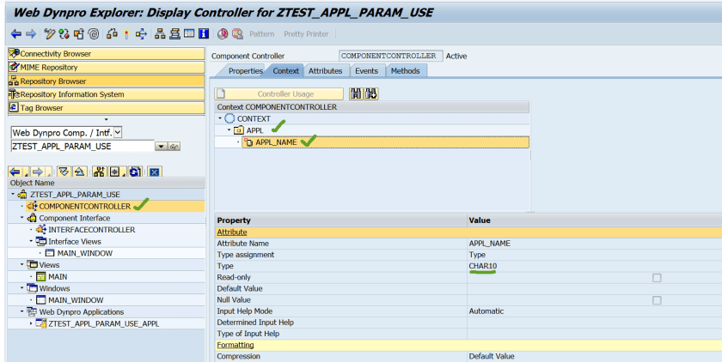Open Other Object icon in toolbar

tap(79, 34)
